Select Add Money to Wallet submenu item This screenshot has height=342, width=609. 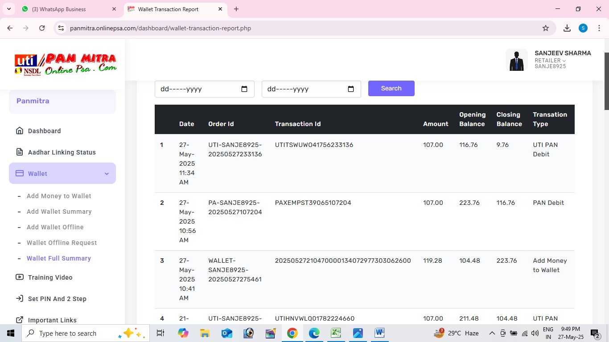[59, 196]
